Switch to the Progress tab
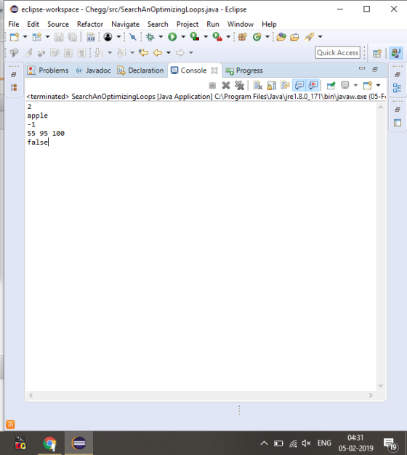Viewport: 407px width, 455px height. click(x=244, y=71)
